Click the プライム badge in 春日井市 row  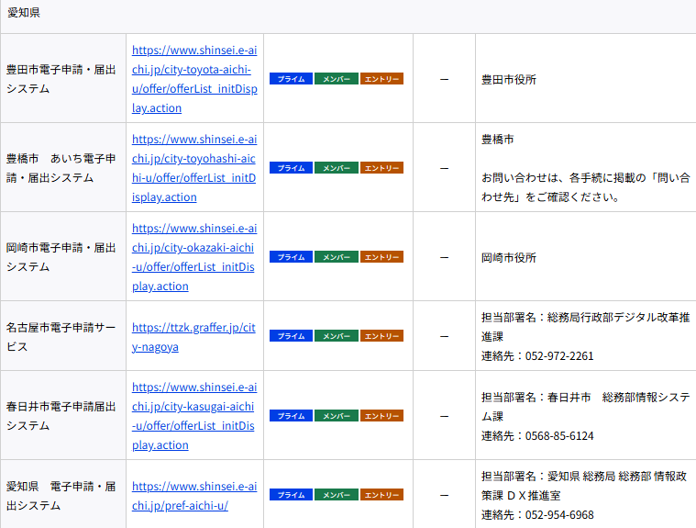(291, 416)
